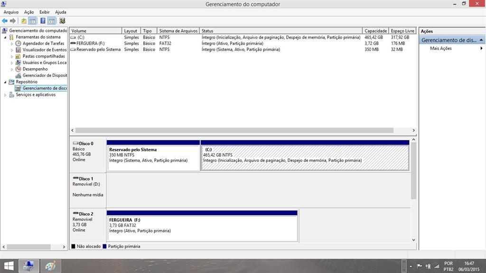Open the Ação menu

(x=29, y=12)
